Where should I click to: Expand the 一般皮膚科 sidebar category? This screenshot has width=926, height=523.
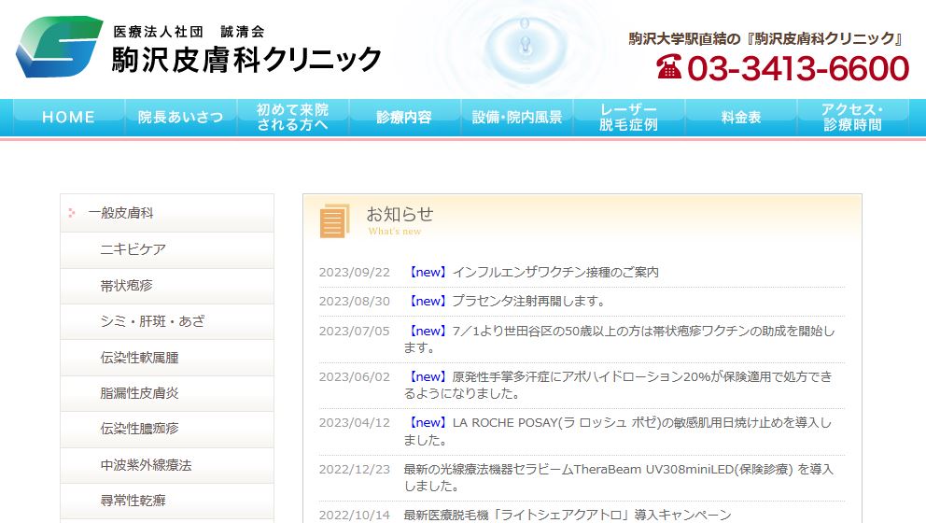click(121, 213)
